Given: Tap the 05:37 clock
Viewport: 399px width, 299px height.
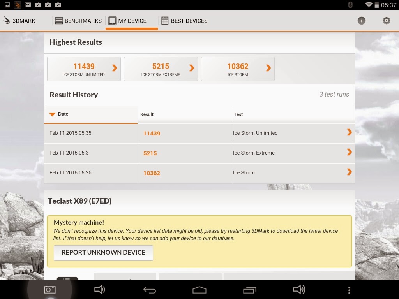Looking at the screenshot, I should pyautogui.click(x=388, y=5).
